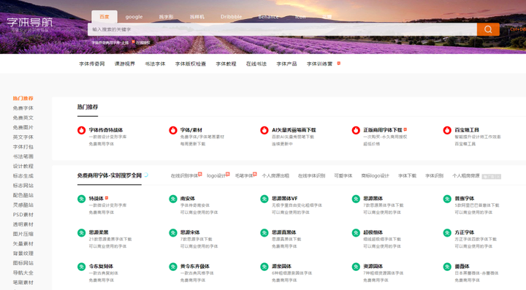Select 热门推荐 in the left sidebar

point(23,98)
